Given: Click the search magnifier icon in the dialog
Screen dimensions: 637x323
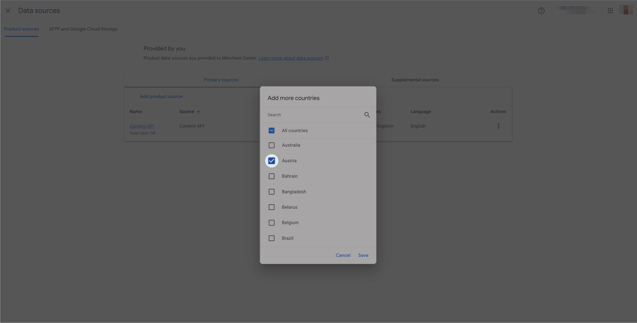Looking at the screenshot, I should pos(367,115).
